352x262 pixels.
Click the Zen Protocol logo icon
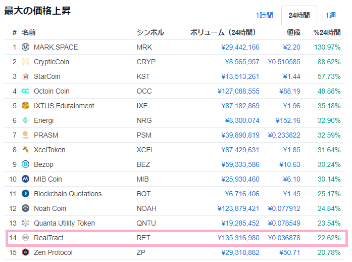[26, 252]
